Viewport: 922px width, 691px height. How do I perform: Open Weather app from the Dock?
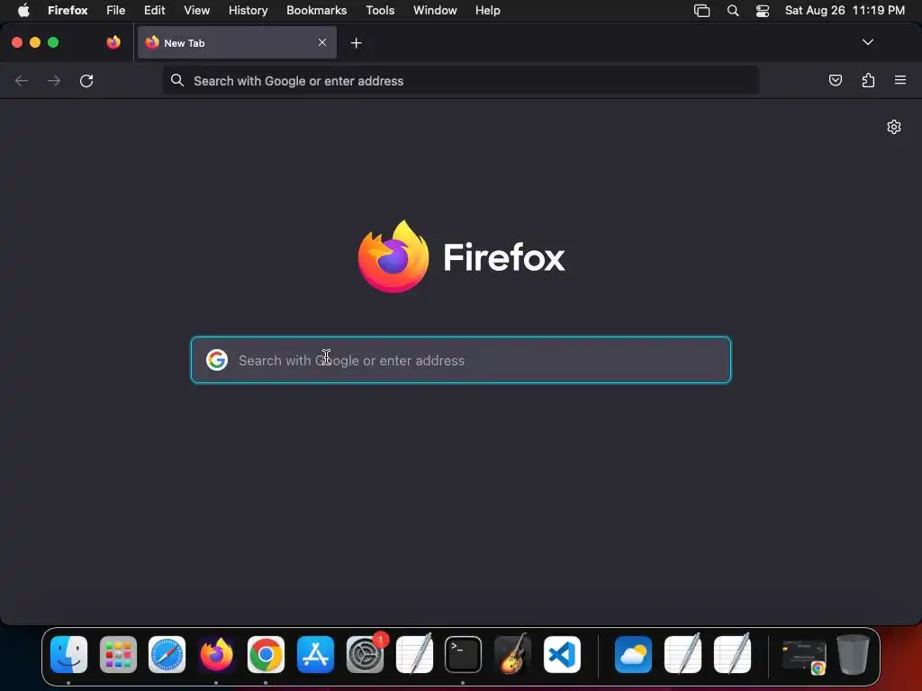click(x=633, y=654)
